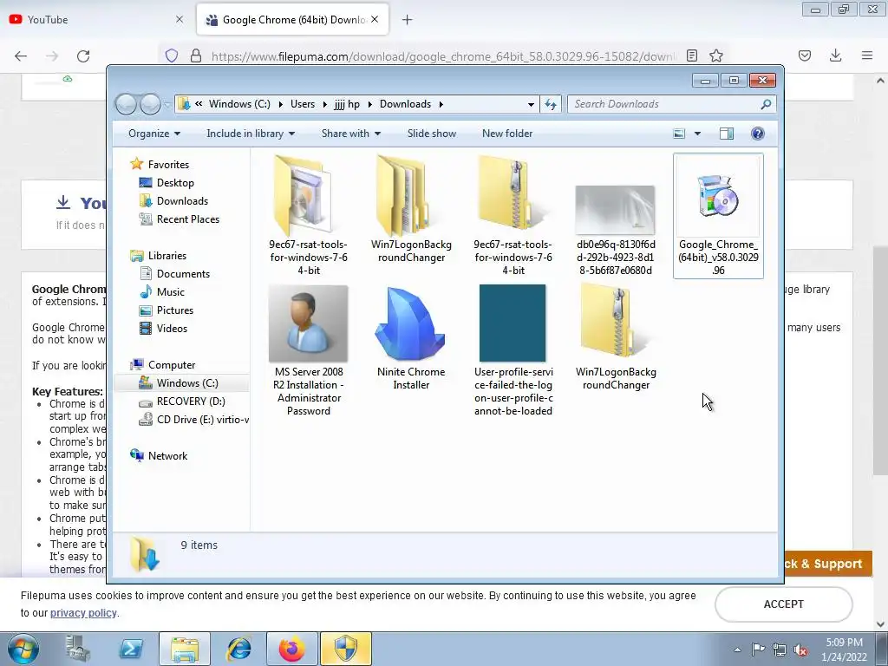888x666 pixels.
Task: Change view using the view icon button
Action: (679, 134)
